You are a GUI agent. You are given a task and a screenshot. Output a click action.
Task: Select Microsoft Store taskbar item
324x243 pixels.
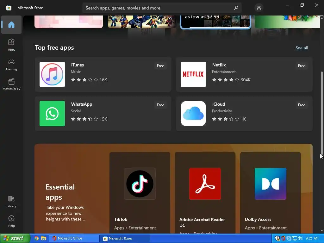pyautogui.click(x=125, y=239)
